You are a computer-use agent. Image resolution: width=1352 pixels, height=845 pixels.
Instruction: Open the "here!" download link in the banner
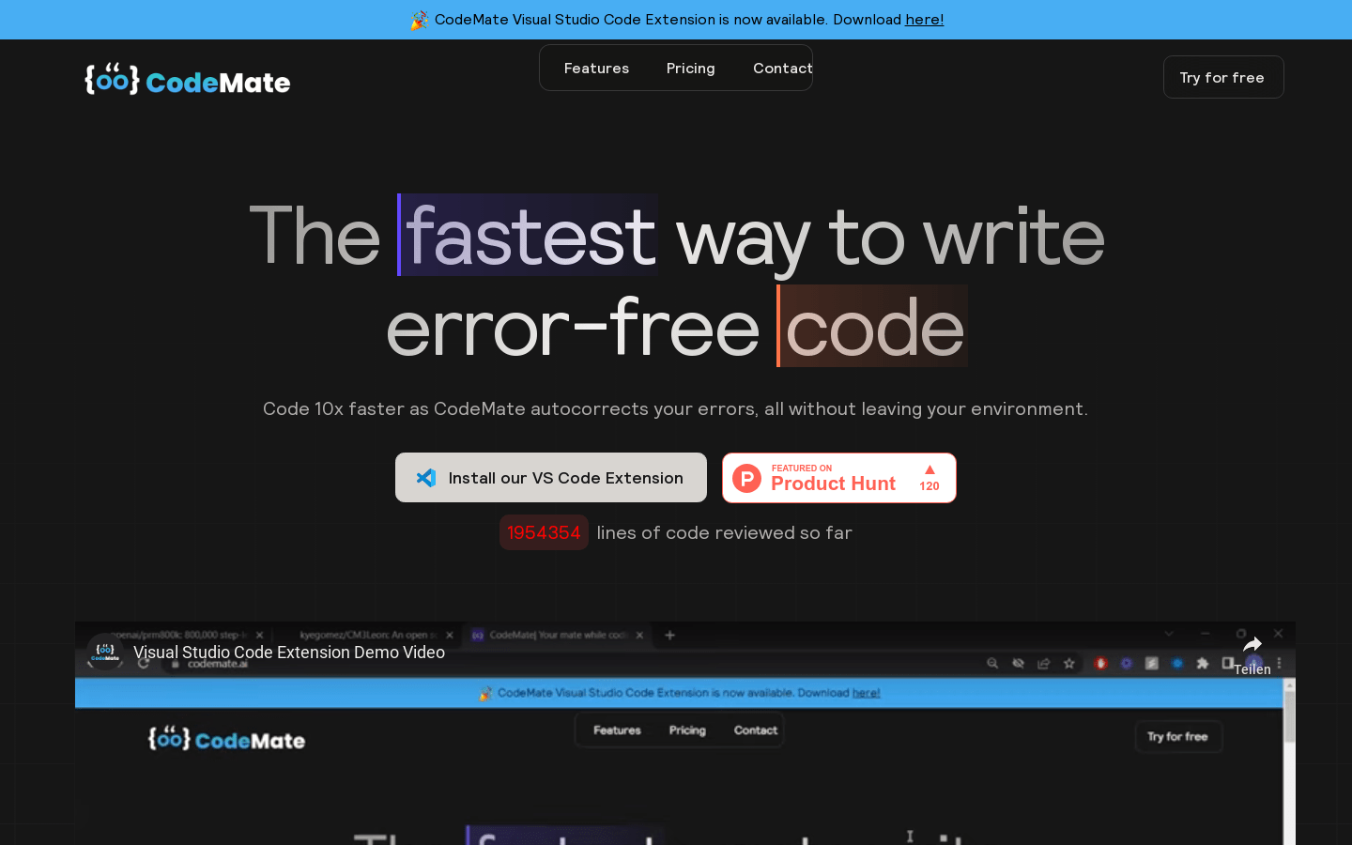coord(924,20)
